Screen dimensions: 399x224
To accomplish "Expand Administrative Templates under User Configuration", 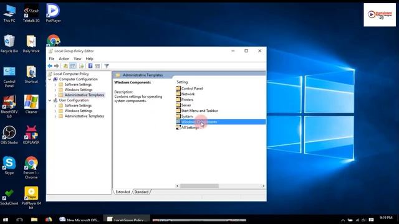I will point(55,116).
